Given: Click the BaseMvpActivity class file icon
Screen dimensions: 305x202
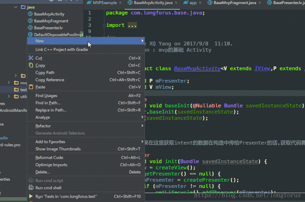Looking at the screenshot, I should 30,14.
